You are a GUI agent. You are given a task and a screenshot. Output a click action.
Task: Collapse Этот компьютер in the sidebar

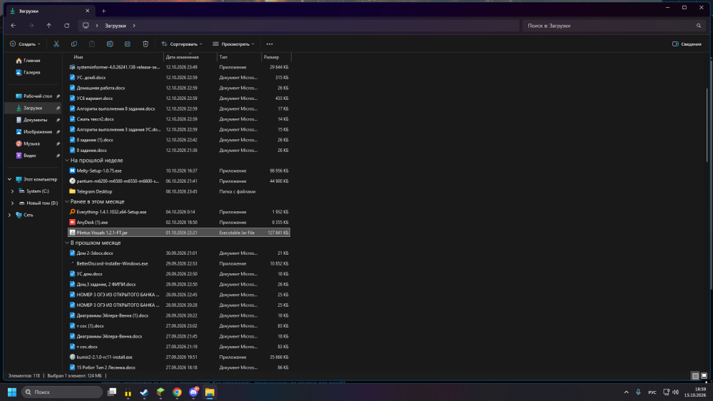pyautogui.click(x=9, y=179)
